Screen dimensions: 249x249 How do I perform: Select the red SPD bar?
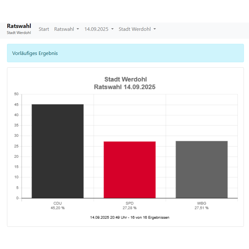point(130,170)
